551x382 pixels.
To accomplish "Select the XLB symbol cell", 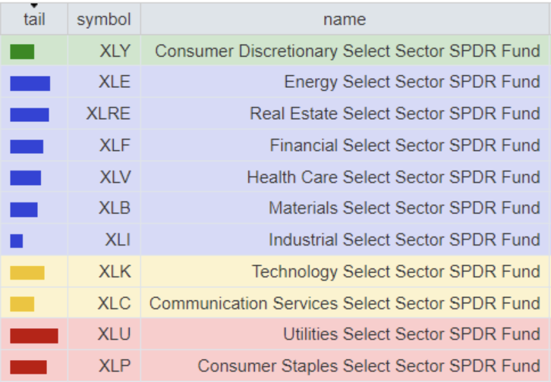I will coord(115,208).
